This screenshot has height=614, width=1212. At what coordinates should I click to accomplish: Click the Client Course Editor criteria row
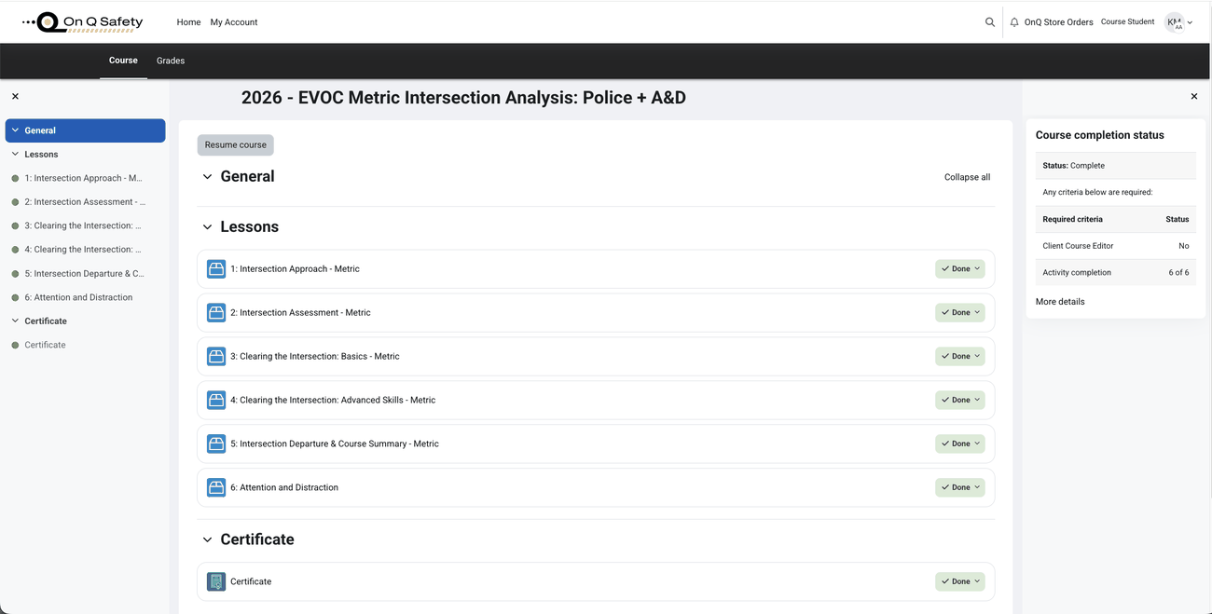point(1115,246)
